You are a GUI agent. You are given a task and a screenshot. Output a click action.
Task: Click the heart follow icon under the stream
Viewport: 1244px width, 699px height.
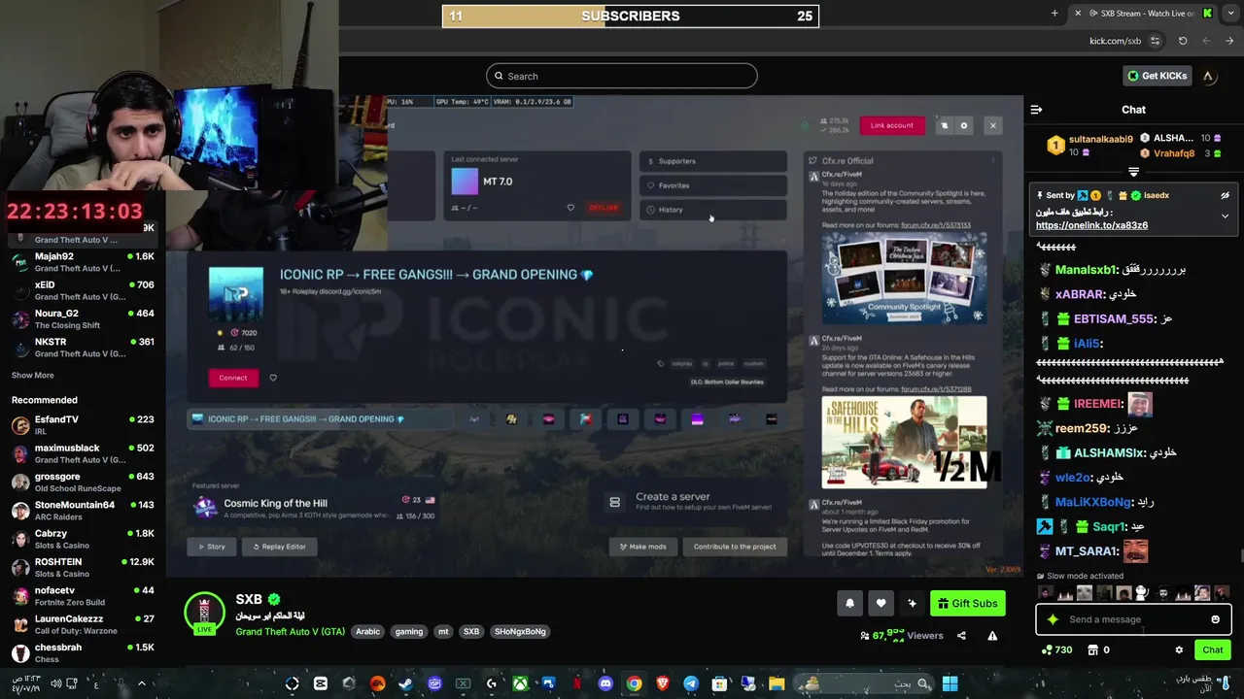[x=881, y=603]
